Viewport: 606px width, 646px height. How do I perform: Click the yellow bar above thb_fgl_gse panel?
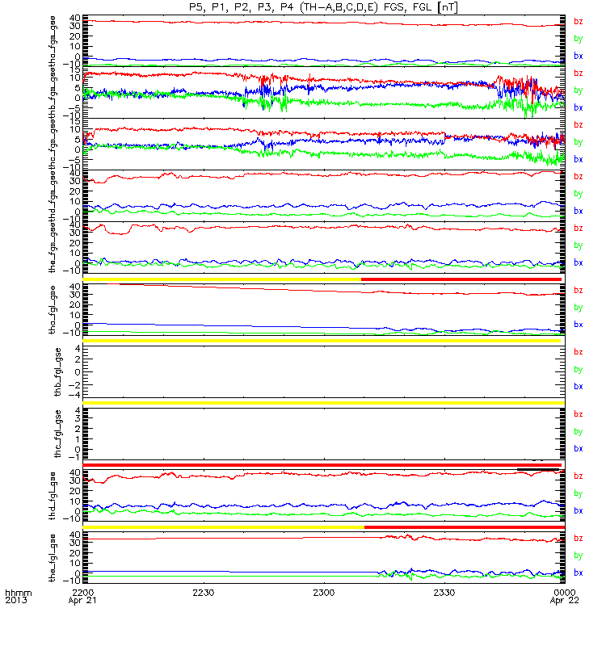coord(322,341)
